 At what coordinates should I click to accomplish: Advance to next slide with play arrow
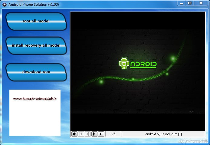click(x=94, y=134)
